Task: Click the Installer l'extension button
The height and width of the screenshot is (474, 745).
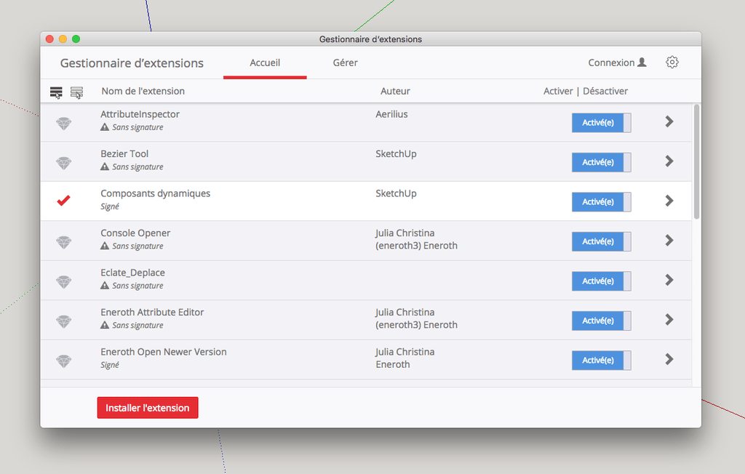Action: coord(148,408)
